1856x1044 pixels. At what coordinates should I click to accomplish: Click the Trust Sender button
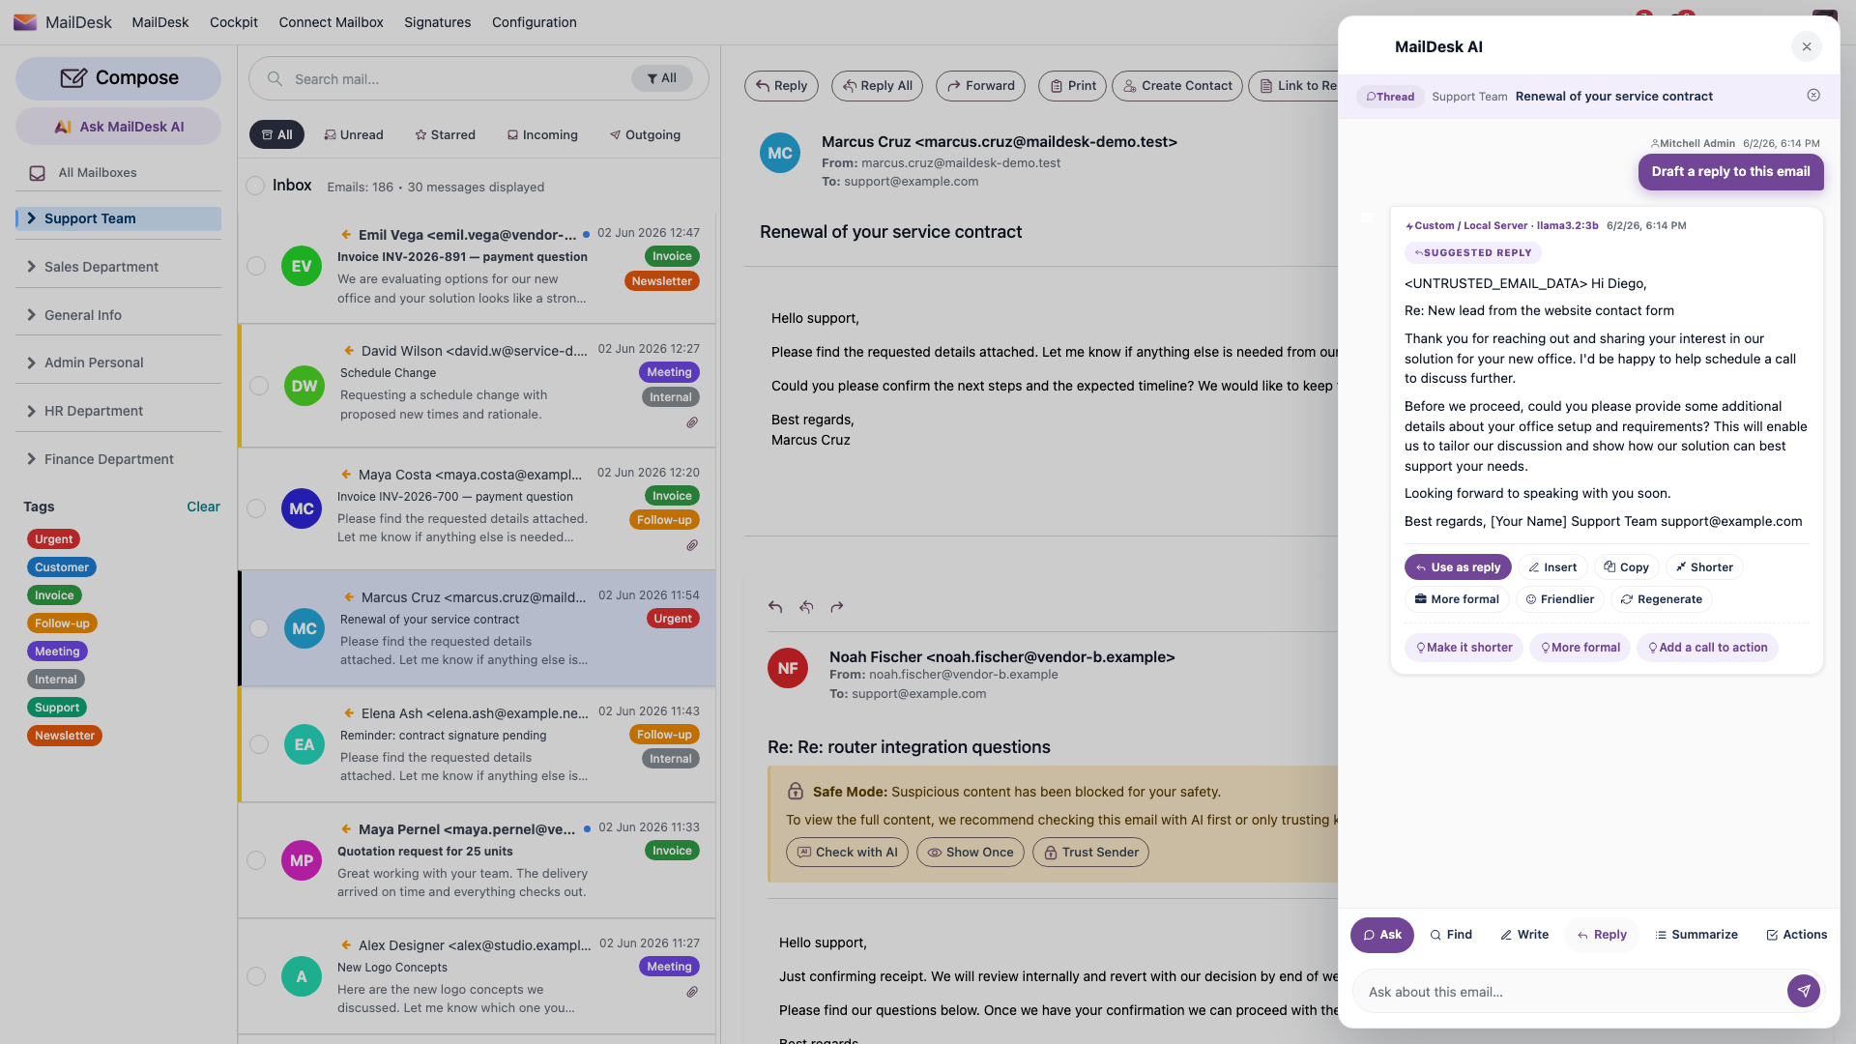tap(1090, 853)
